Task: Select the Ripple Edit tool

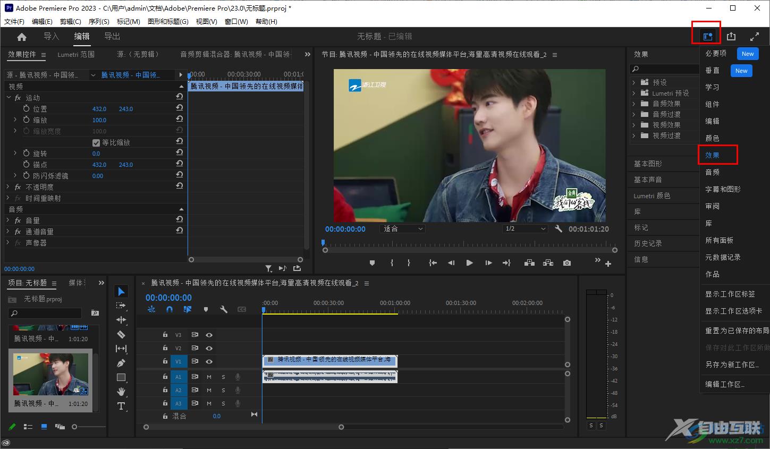Action: click(x=121, y=320)
